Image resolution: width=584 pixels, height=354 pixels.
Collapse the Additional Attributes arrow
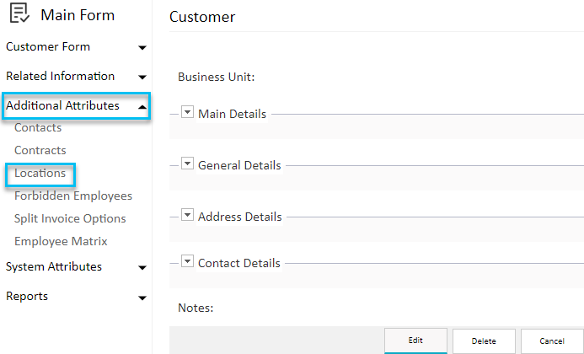(142, 107)
